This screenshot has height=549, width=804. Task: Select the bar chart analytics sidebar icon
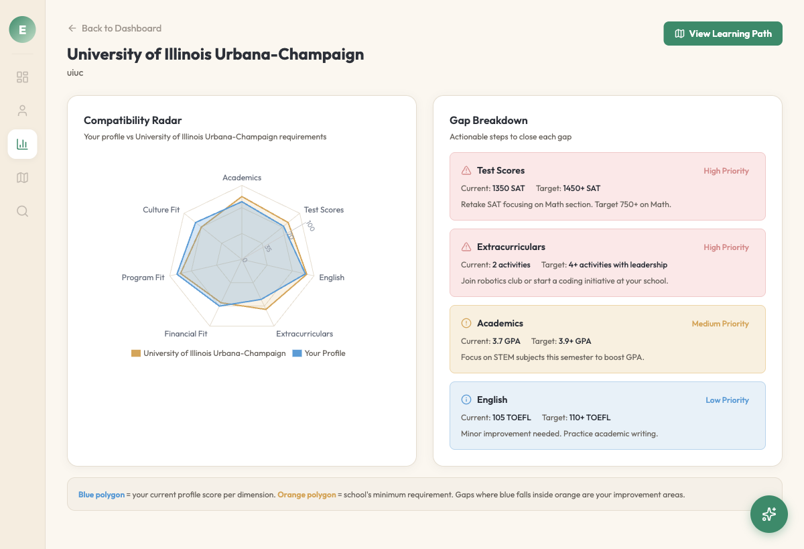pyautogui.click(x=22, y=144)
